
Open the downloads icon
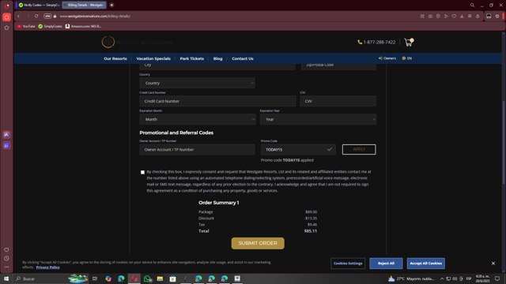(x=462, y=16)
